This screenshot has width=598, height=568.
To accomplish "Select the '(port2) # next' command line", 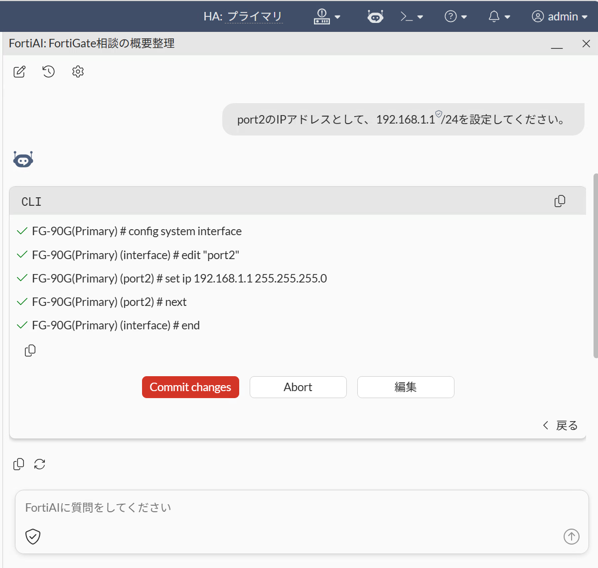I will pyautogui.click(x=109, y=302).
